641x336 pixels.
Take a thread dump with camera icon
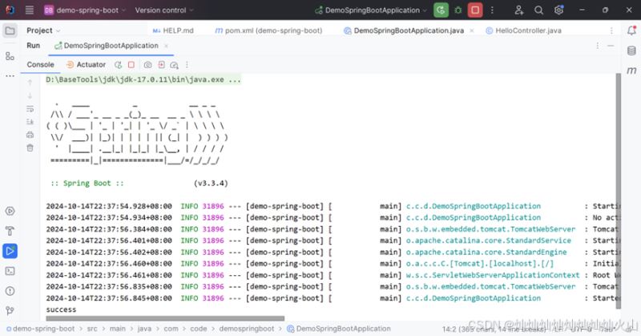pos(147,65)
